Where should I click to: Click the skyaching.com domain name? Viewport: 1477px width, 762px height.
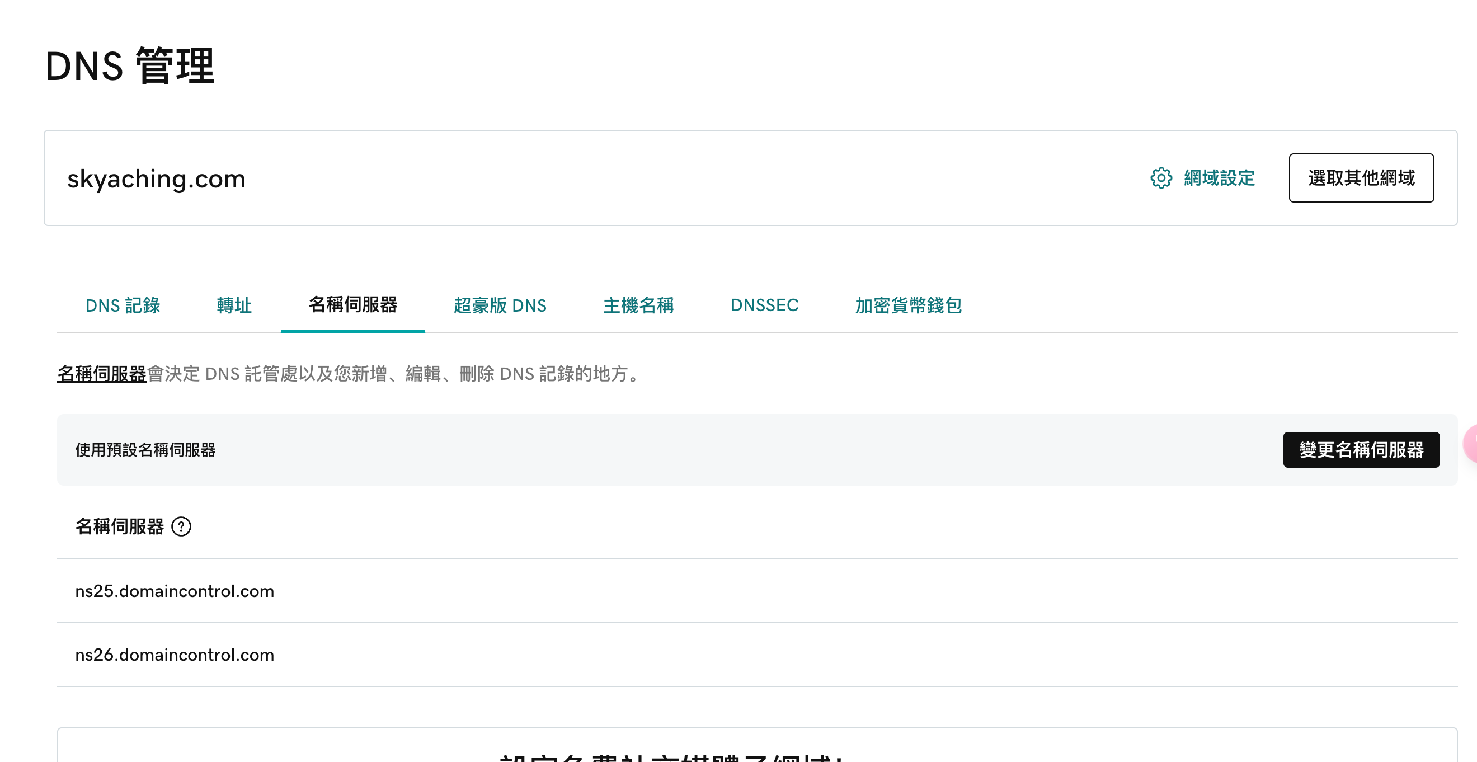pyautogui.click(x=157, y=179)
